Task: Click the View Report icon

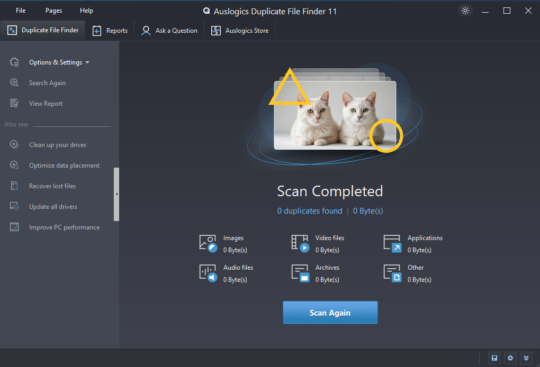Action: (x=14, y=104)
